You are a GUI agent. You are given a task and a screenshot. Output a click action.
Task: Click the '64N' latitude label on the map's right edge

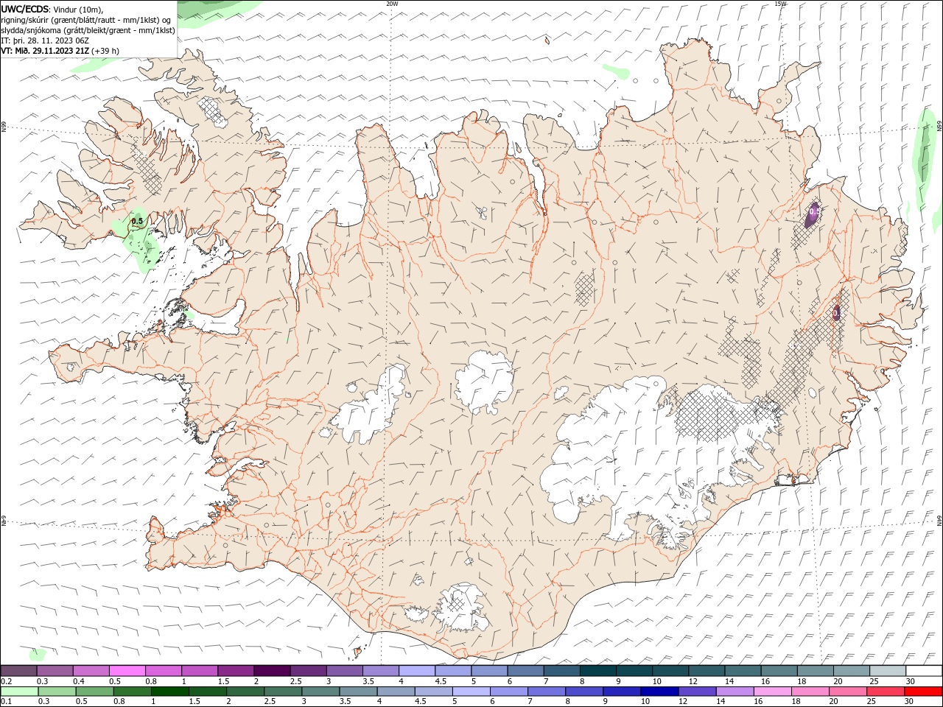[x=939, y=519]
